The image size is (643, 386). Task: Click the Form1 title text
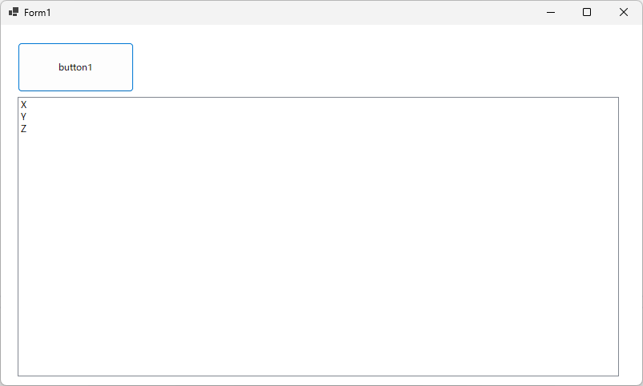coord(38,13)
